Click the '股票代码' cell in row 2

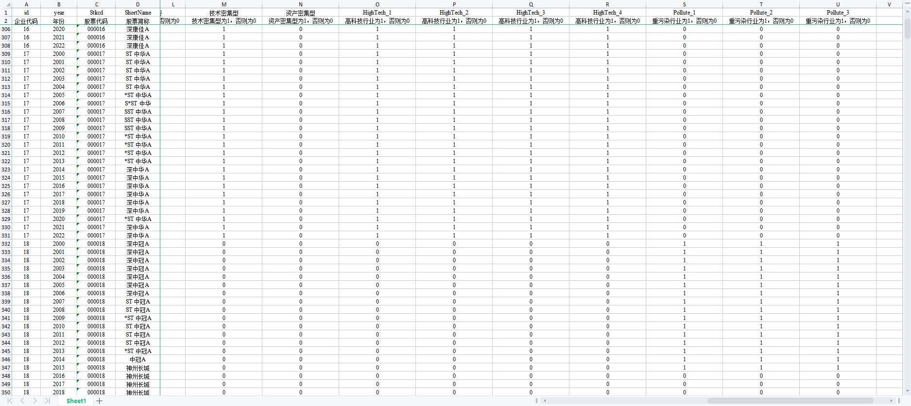click(96, 21)
